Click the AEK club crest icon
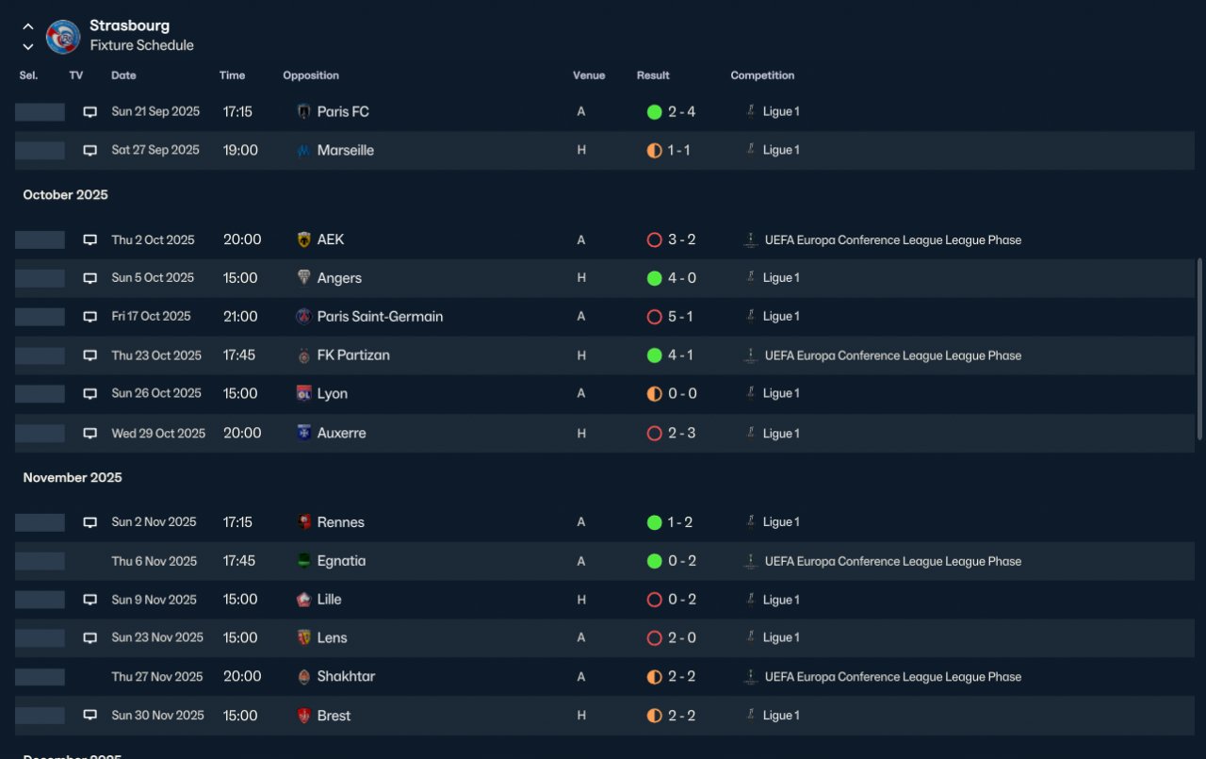 pyautogui.click(x=303, y=239)
